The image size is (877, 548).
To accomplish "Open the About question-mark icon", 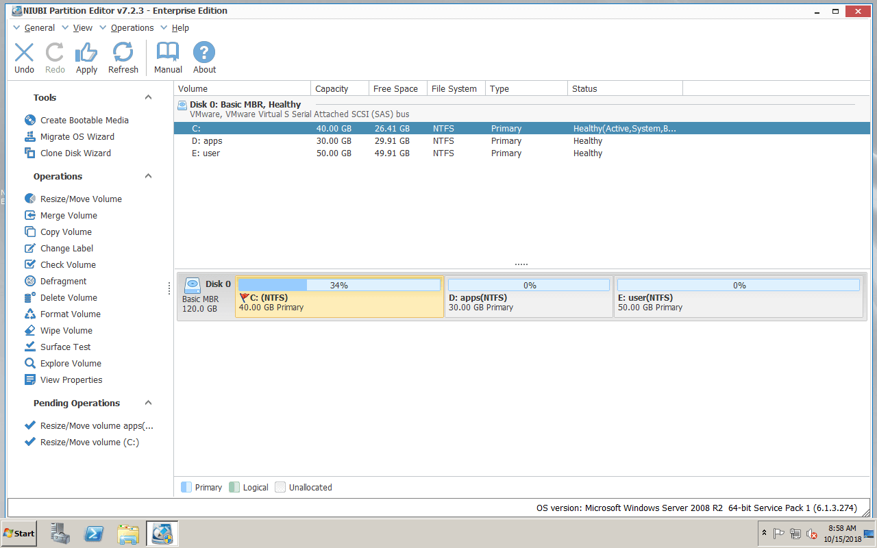I will tap(204, 53).
